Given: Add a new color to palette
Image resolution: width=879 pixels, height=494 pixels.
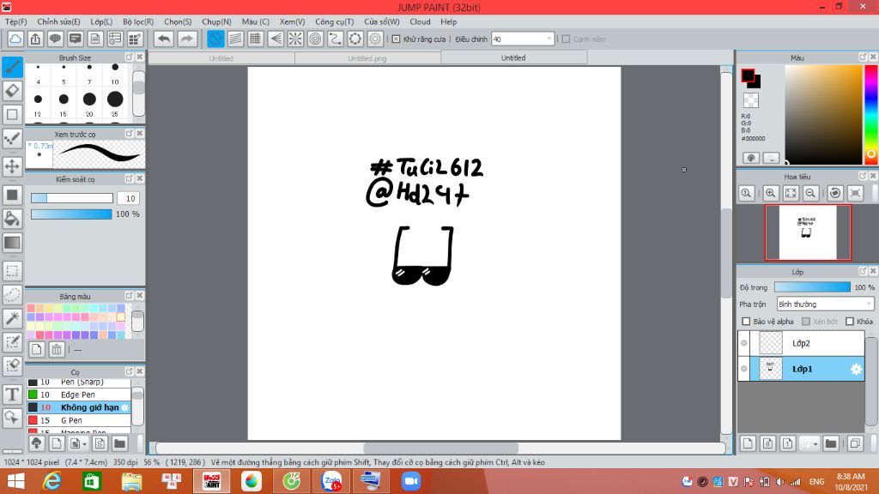Looking at the screenshot, I should tap(36, 350).
